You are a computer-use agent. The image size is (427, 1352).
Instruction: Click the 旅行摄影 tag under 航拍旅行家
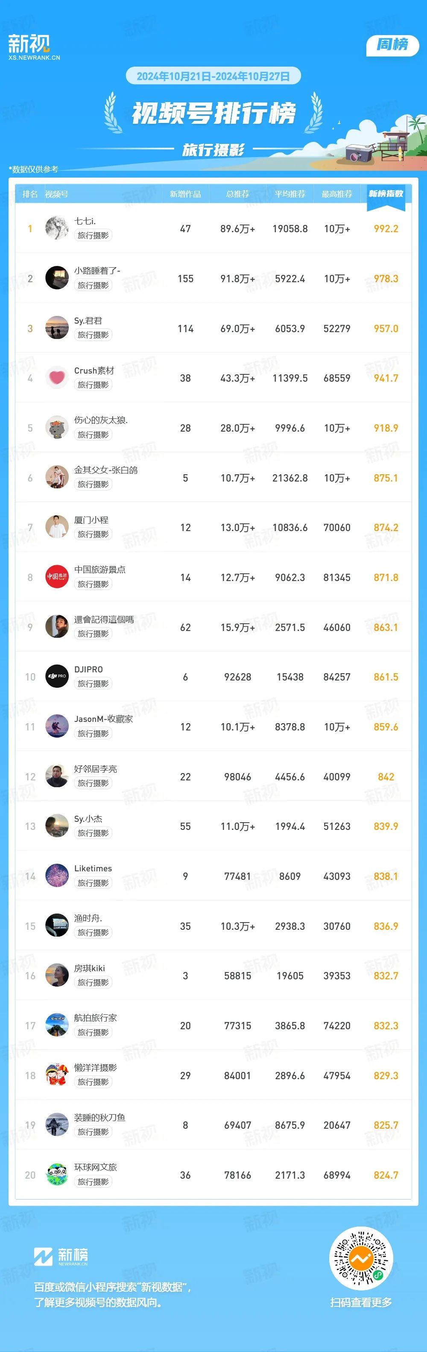pyautogui.click(x=93, y=1032)
